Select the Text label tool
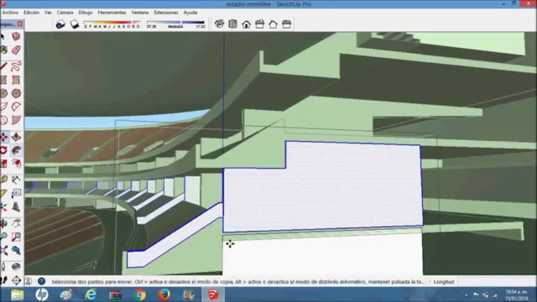Image resolution: width=537 pixels, height=302 pixels. click(x=16, y=194)
